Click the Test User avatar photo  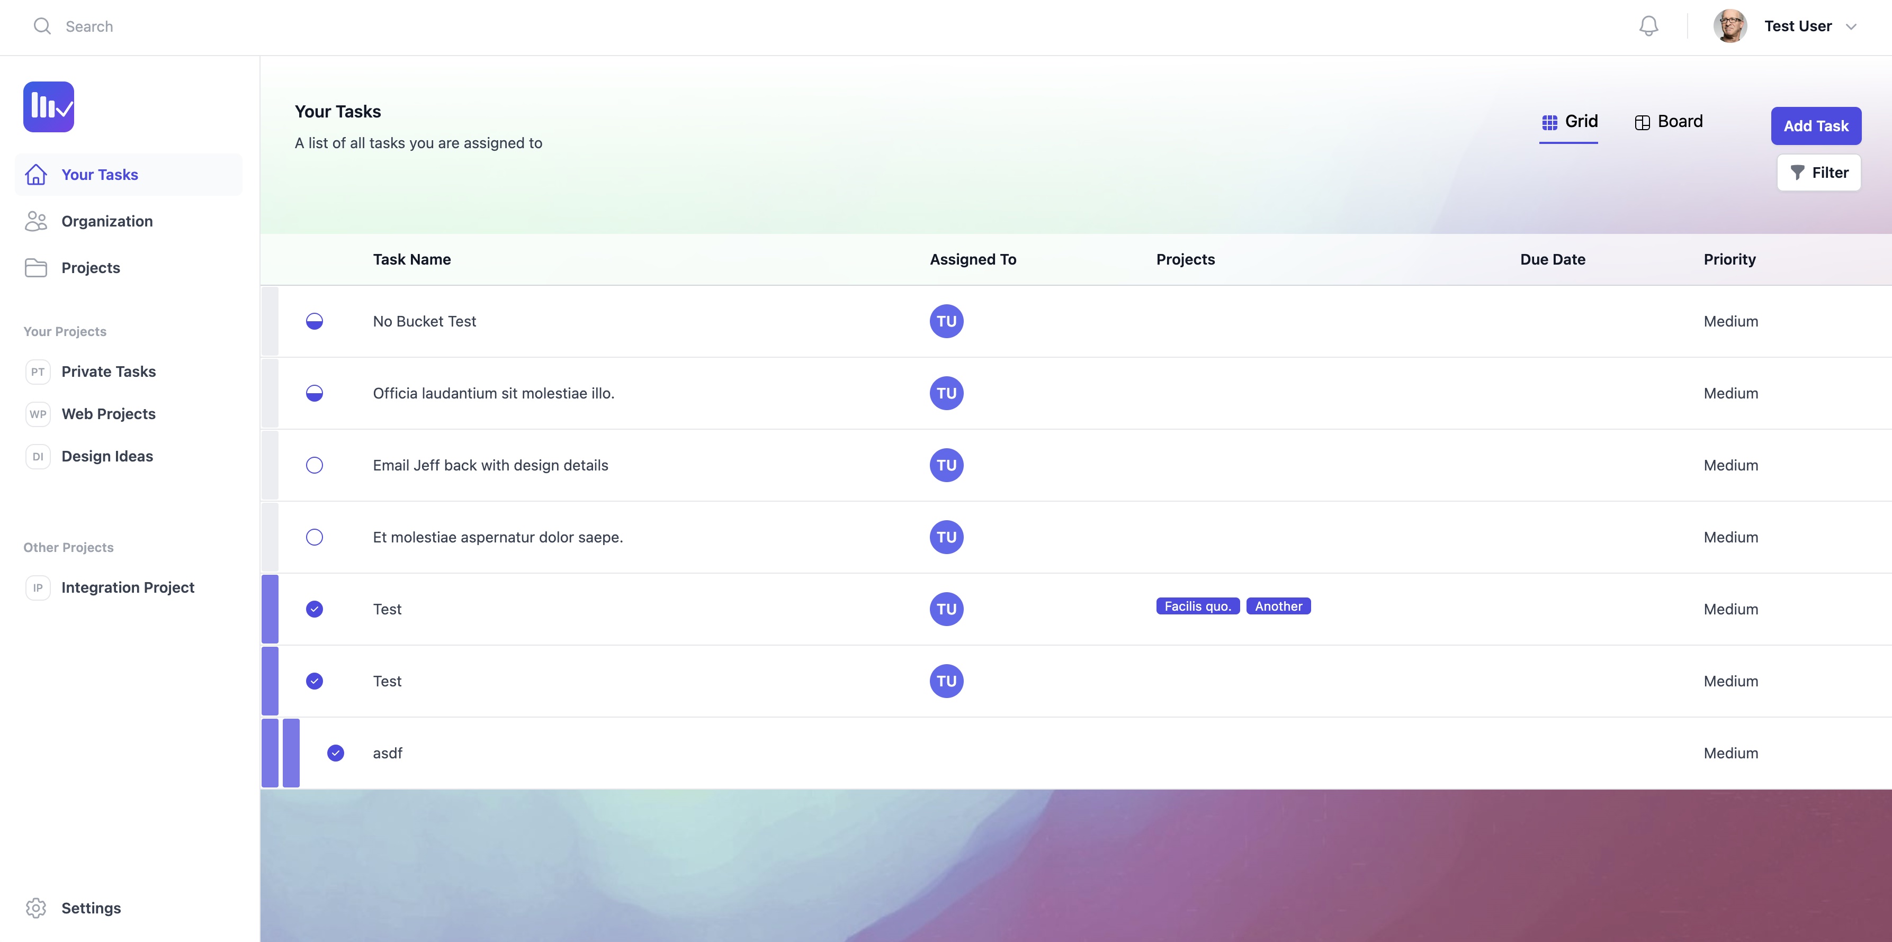(x=1729, y=26)
